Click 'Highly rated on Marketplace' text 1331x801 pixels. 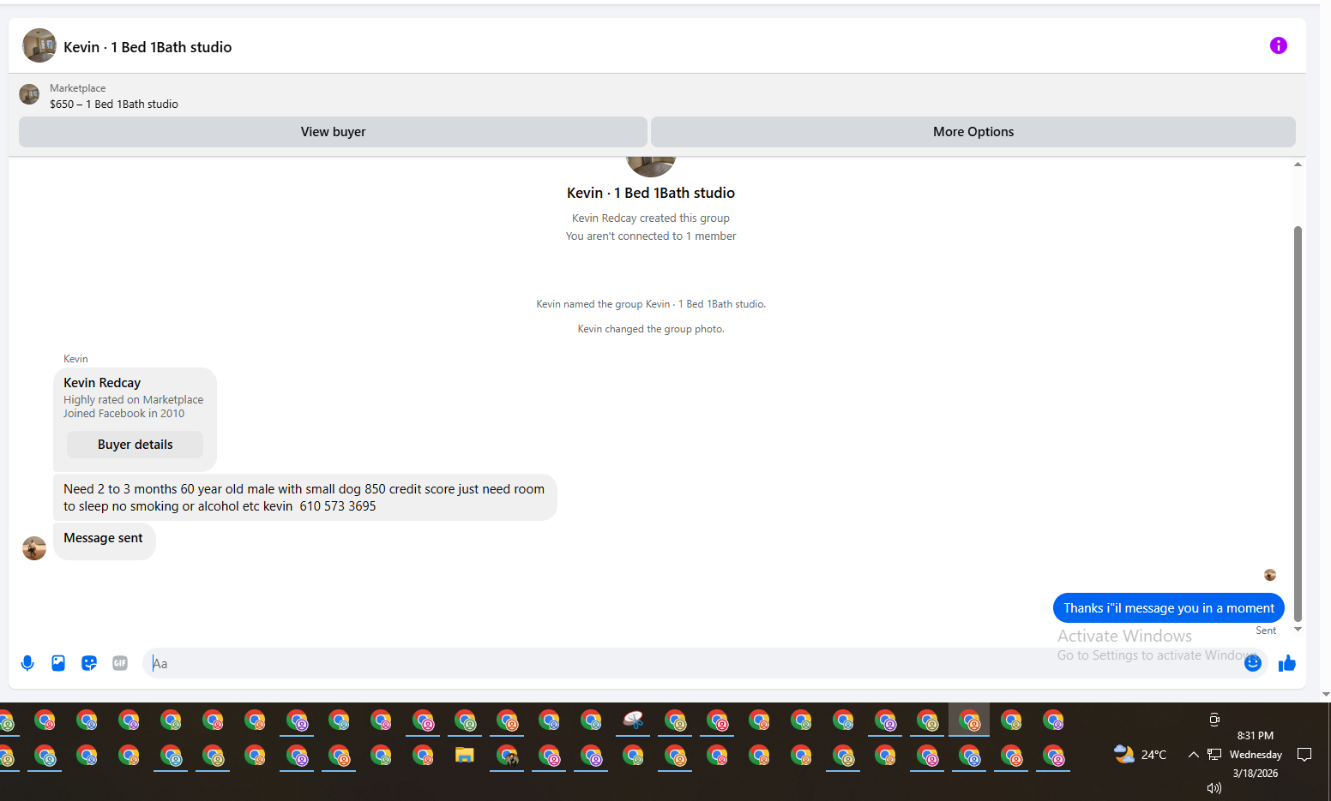click(x=133, y=400)
